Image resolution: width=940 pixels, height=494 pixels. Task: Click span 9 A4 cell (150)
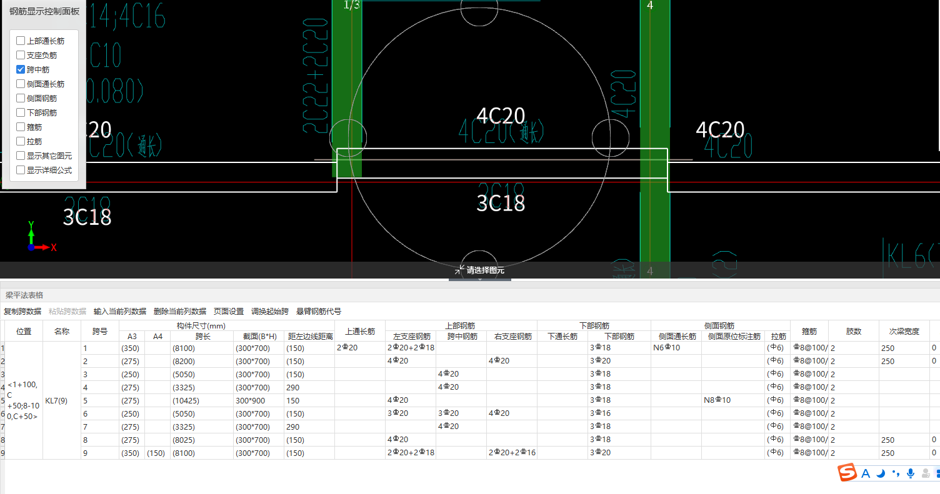157,453
